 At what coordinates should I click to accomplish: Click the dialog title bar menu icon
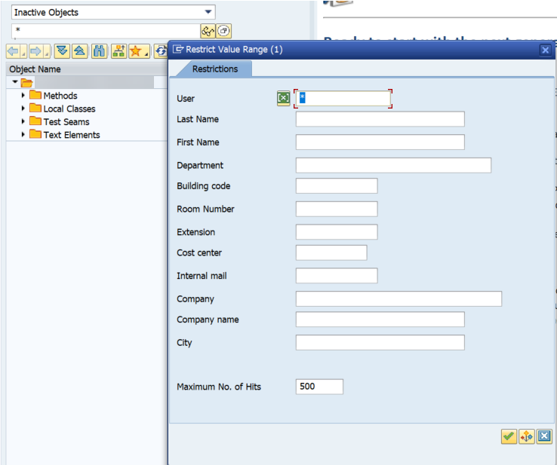pyautogui.click(x=178, y=49)
